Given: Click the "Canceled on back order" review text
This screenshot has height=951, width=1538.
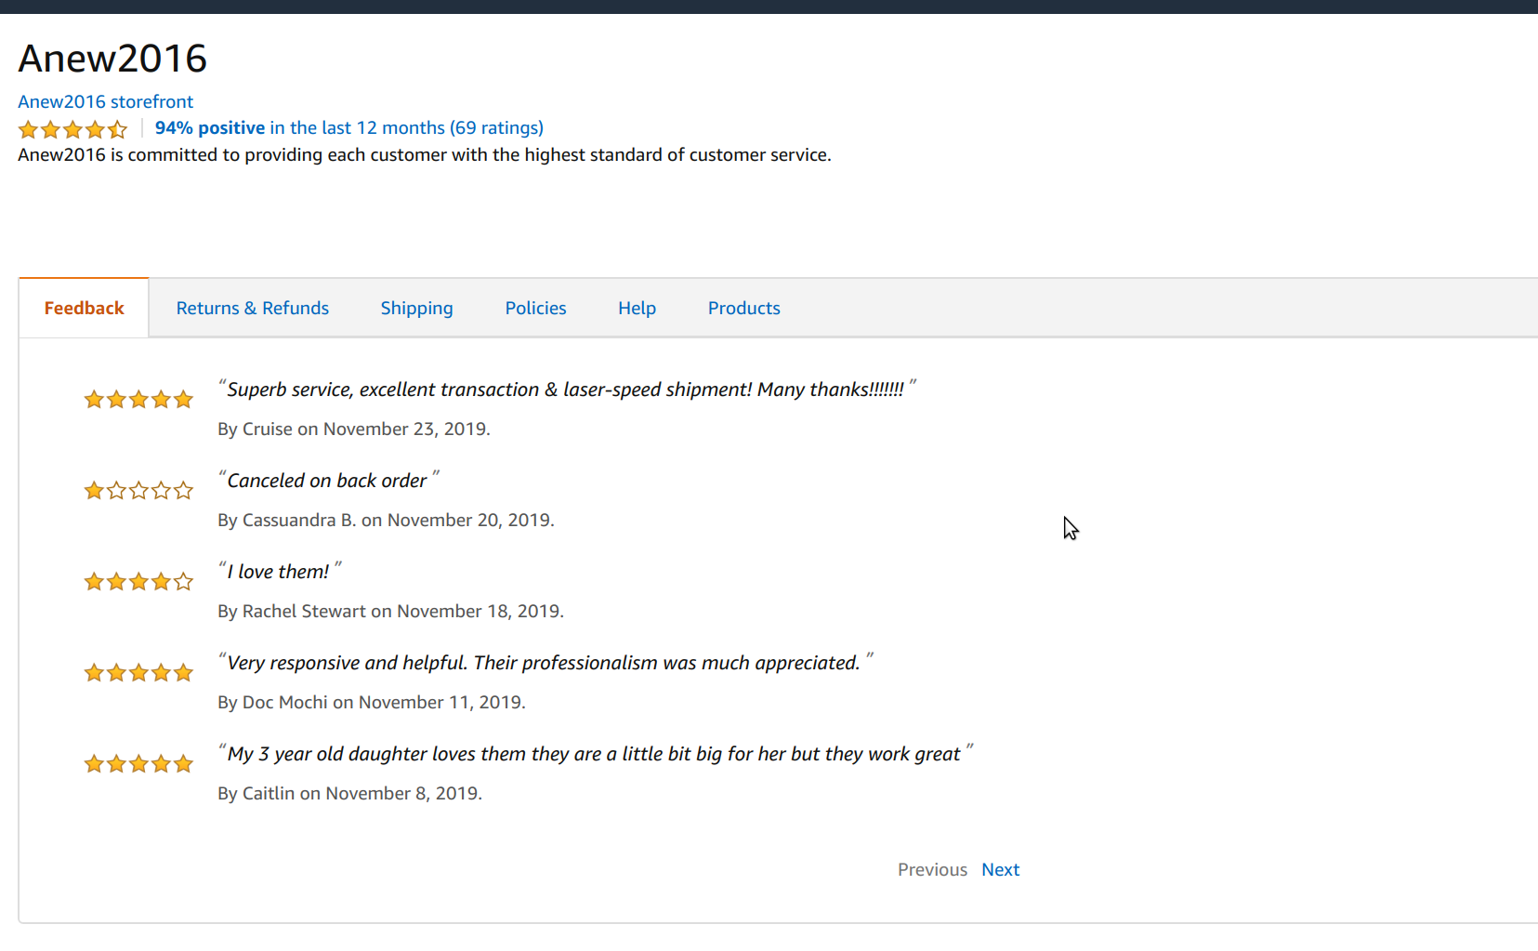Looking at the screenshot, I should pyautogui.click(x=328, y=480).
